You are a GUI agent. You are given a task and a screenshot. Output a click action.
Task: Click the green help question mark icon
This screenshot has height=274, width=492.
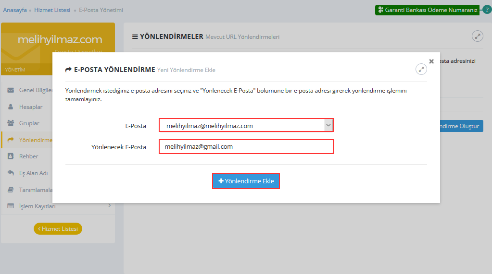tap(487, 10)
